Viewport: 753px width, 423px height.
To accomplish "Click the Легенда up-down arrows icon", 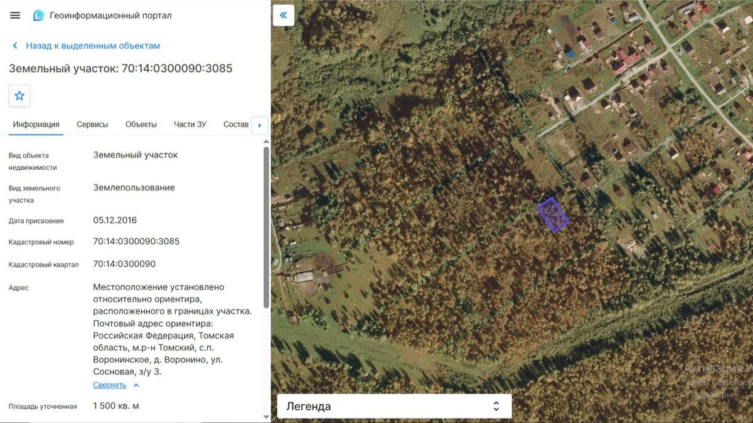I will (x=496, y=406).
